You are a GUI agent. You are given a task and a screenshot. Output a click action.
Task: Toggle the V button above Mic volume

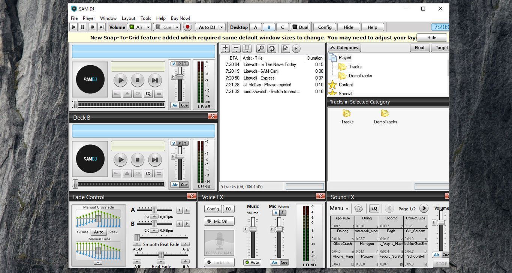tap(276, 213)
